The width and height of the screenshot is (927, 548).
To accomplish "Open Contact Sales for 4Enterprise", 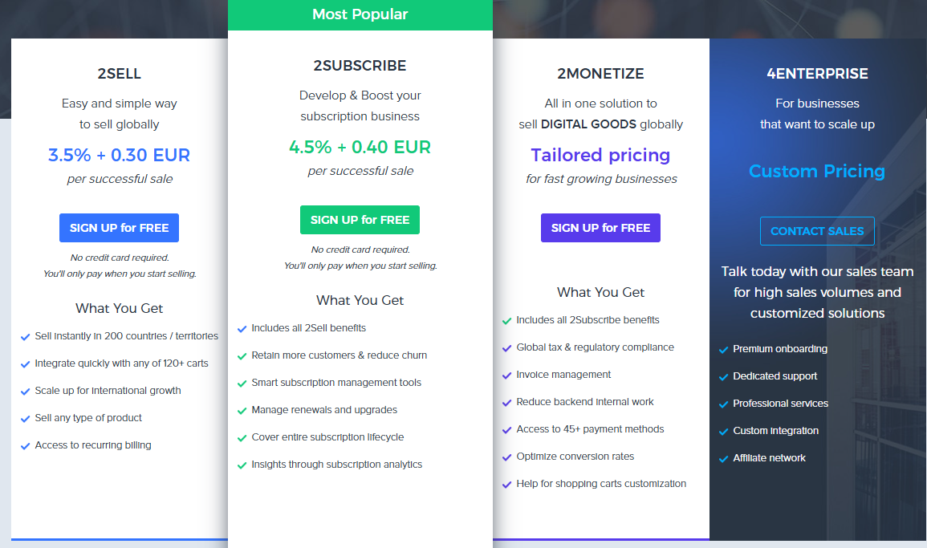I will click(817, 231).
